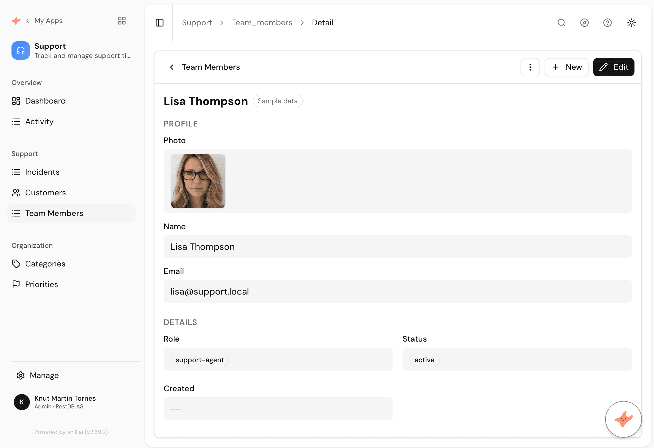Click the support-agent role tag
Image resolution: width=654 pixels, height=448 pixels.
coord(200,360)
